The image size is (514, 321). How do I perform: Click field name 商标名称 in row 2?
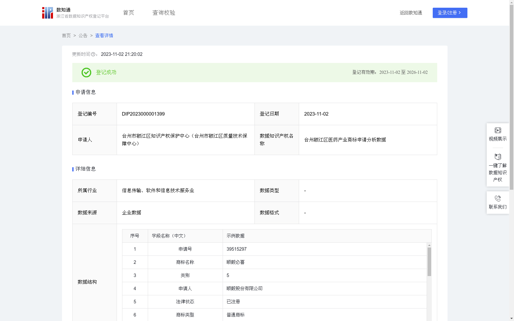pos(185,262)
